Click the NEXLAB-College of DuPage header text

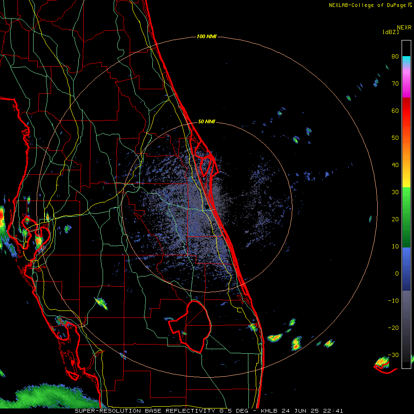(x=370, y=5)
